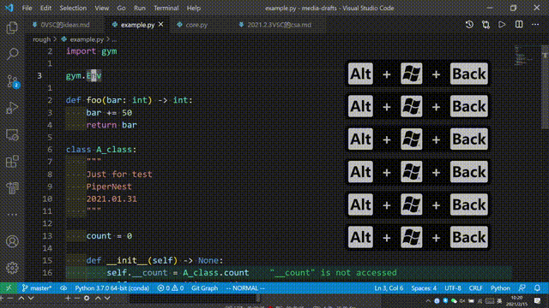Open the View menu
The width and height of the screenshot is (549, 308).
101,8
